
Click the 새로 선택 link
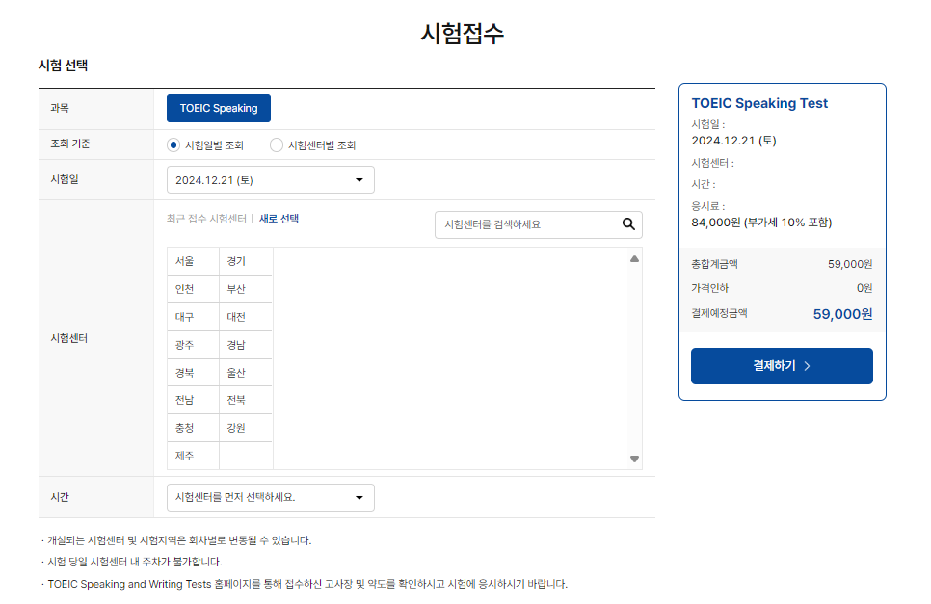[x=279, y=219]
